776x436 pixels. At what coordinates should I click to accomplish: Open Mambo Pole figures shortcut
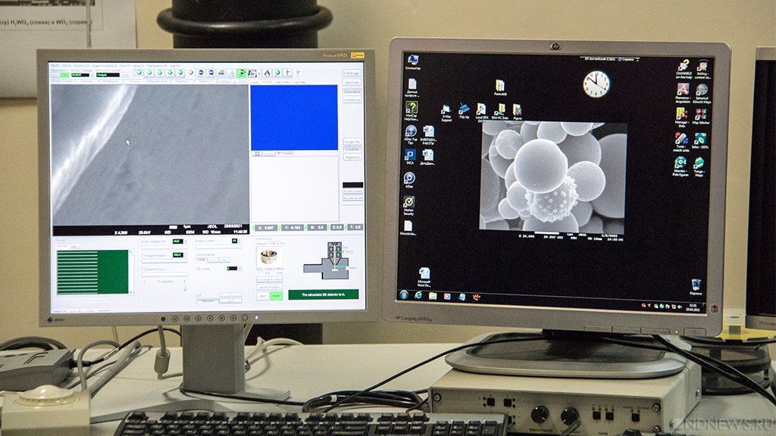681,167
